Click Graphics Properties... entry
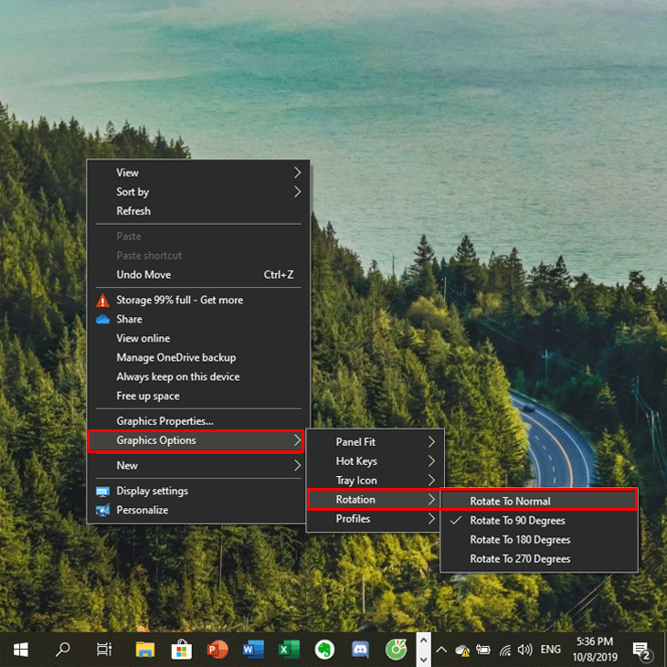This screenshot has width=667, height=667. pyautogui.click(x=164, y=421)
